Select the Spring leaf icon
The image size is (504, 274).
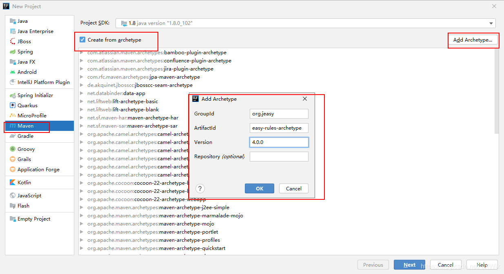[x=13, y=52]
